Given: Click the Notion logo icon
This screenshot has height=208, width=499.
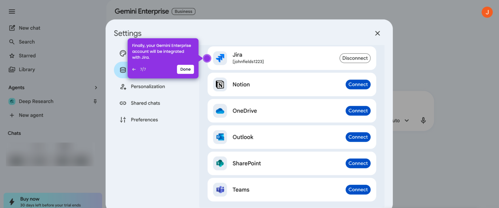Looking at the screenshot, I should pyautogui.click(x=220, y=84).
